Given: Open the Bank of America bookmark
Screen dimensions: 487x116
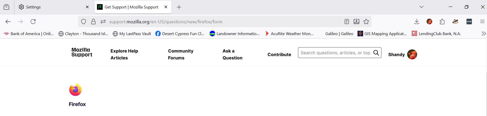Looking at the screenshot, I should pos(29,34).
